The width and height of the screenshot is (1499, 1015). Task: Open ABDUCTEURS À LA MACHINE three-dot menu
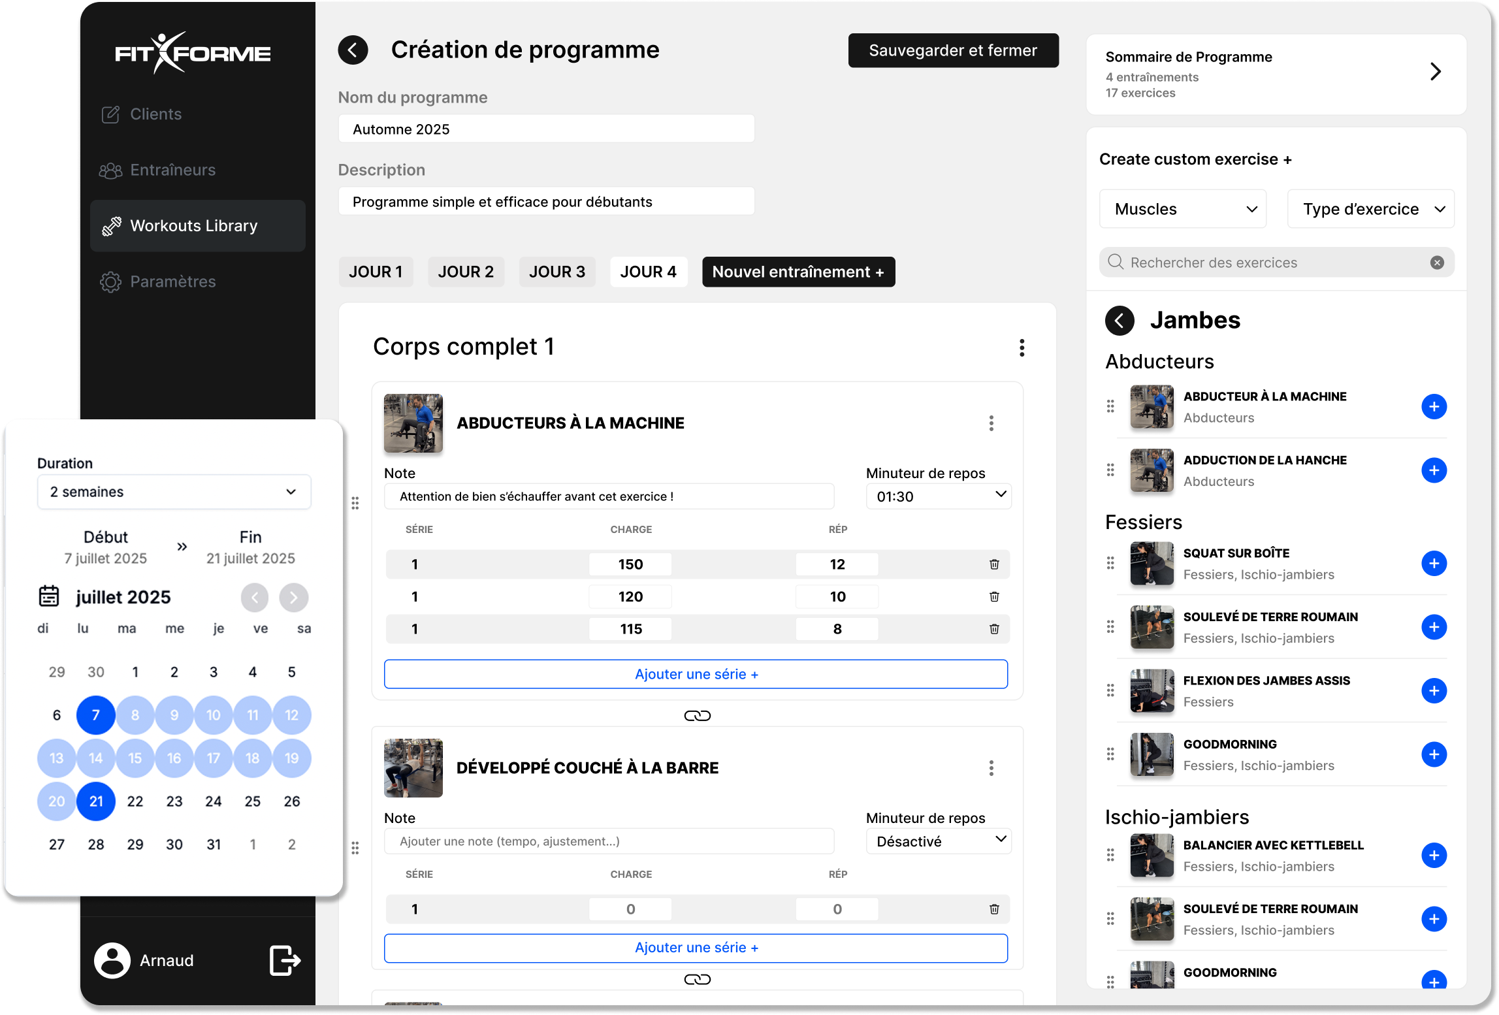[x=991, y=423]
